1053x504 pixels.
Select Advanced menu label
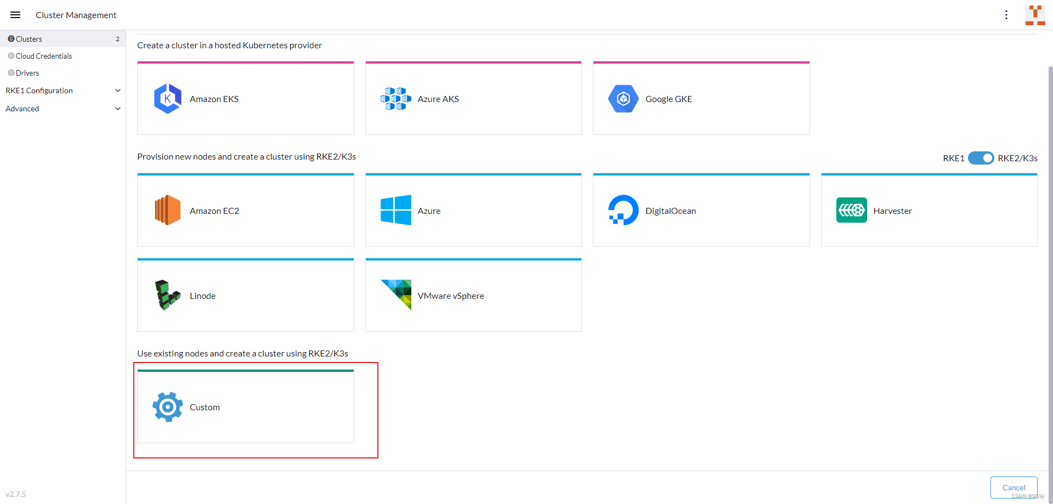pyautogui.click(x=22, y=109)
